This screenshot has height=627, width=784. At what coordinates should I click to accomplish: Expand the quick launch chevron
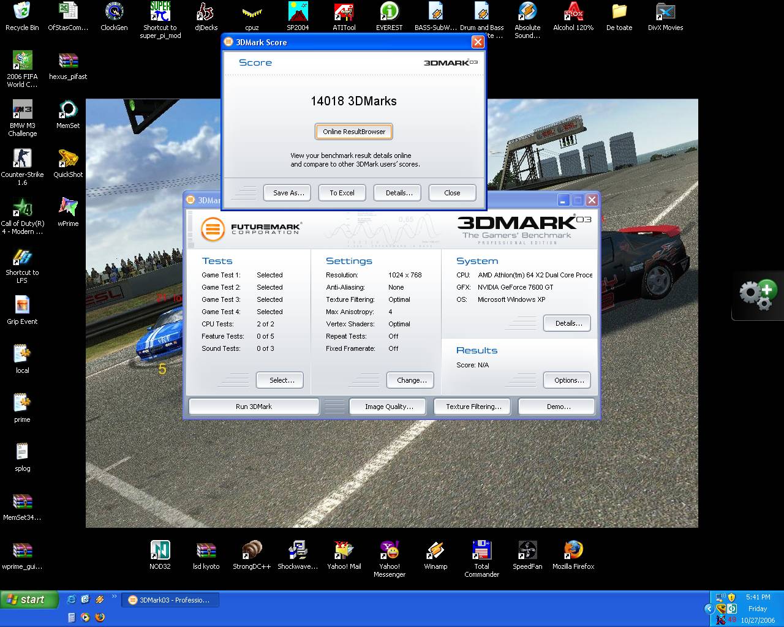(x=115, y=597)
